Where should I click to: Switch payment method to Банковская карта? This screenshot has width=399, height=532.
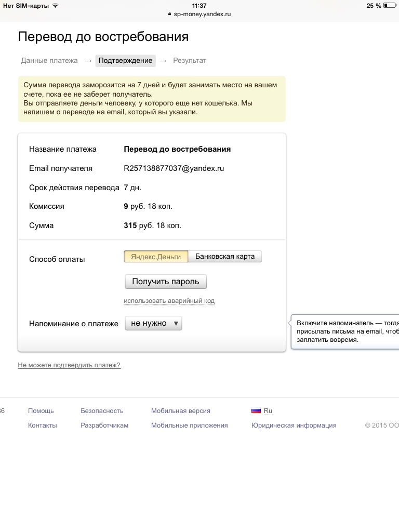(224, 257)
